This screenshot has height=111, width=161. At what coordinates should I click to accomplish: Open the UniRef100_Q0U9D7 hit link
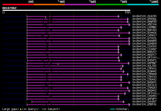(144, 102)
